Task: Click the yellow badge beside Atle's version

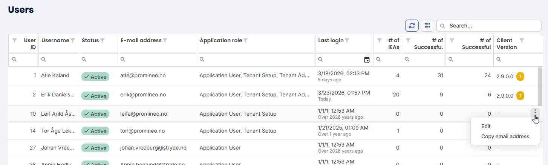Action: 520,76
